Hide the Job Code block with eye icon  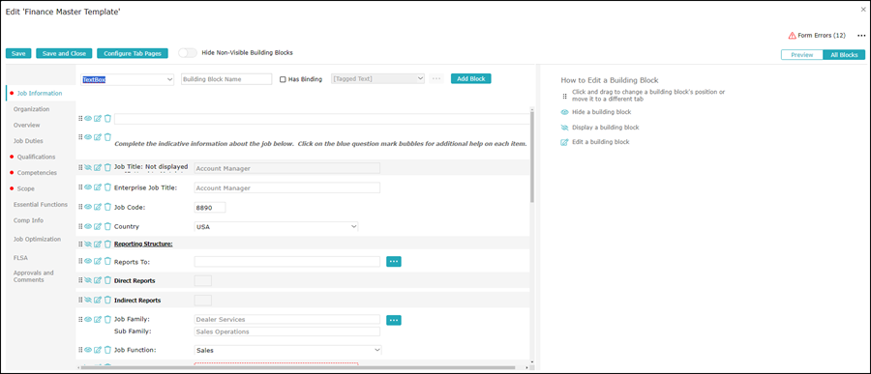(x=88, y=207)
